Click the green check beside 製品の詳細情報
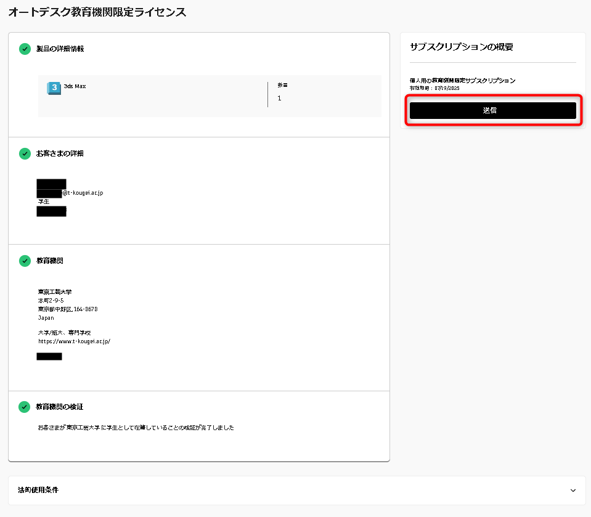Image resolution: width=591 pixels, height=517 pixels. point(25,49)
